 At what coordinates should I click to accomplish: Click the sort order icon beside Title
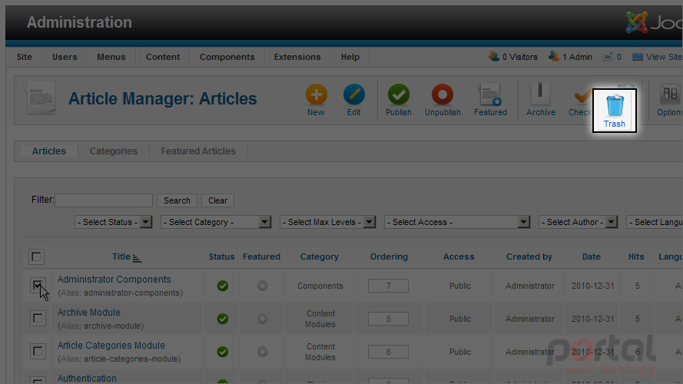tap(138, 258)
